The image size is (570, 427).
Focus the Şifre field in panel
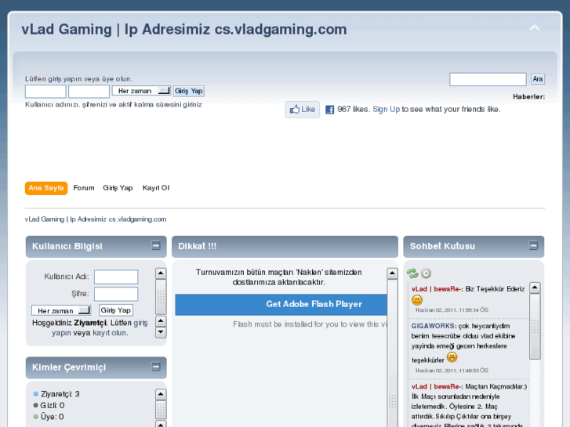(116, 294)
